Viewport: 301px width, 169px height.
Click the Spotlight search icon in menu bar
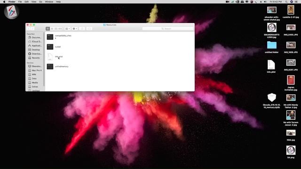tap(286, 2)
